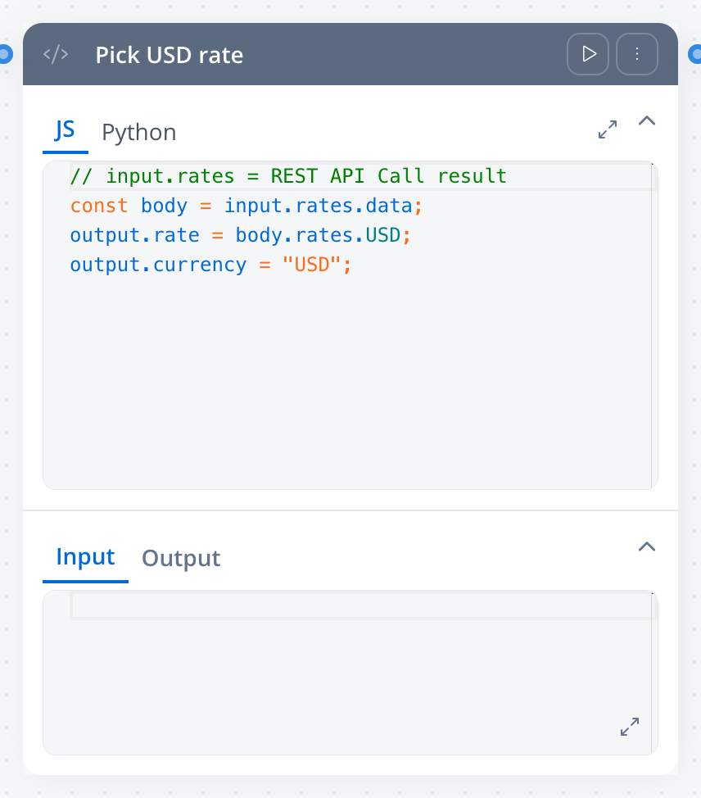Run the Pick USD rate code block
The image size is (701, 798).
(587, 54)
